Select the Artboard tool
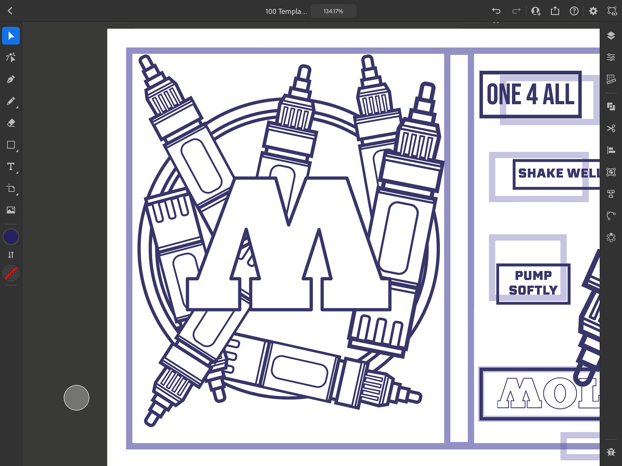This screenshot has height=466, width=622. pos(11,188)
